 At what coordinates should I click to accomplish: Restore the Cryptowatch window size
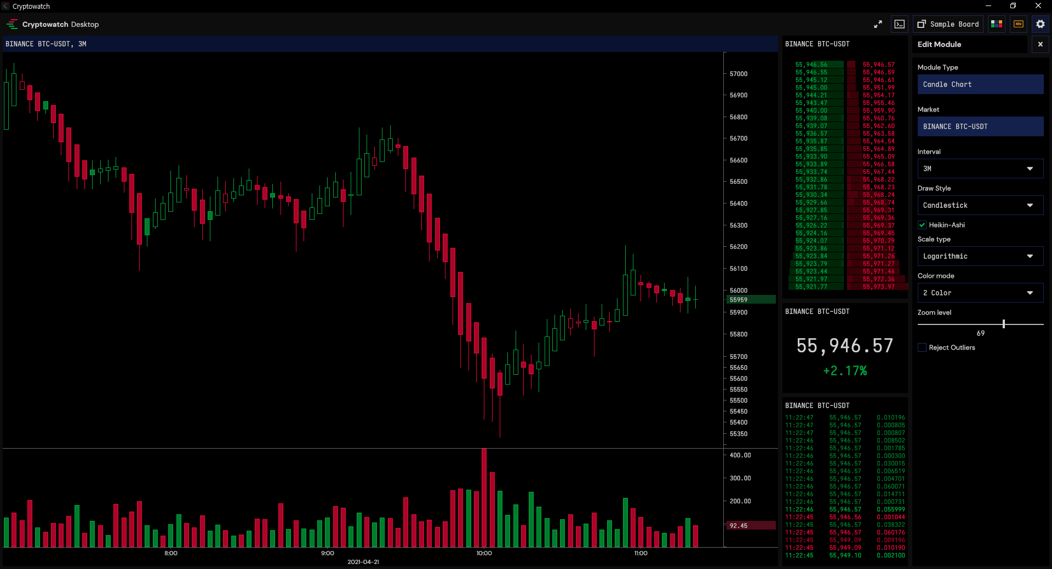pyautogui.click(x=1013, y=5)
